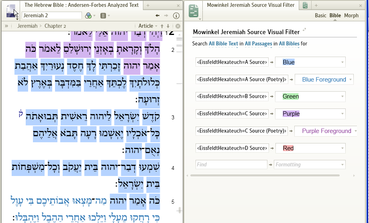This screenshot has width=369, height=223.
Task: Edit the filter title with the pencil icon
Action: (x=304, y=29)
